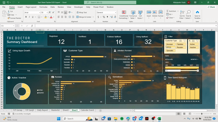Center text horizontally icon
The height and width of the screenshot is (122, 218).
[x=62, y=17]
